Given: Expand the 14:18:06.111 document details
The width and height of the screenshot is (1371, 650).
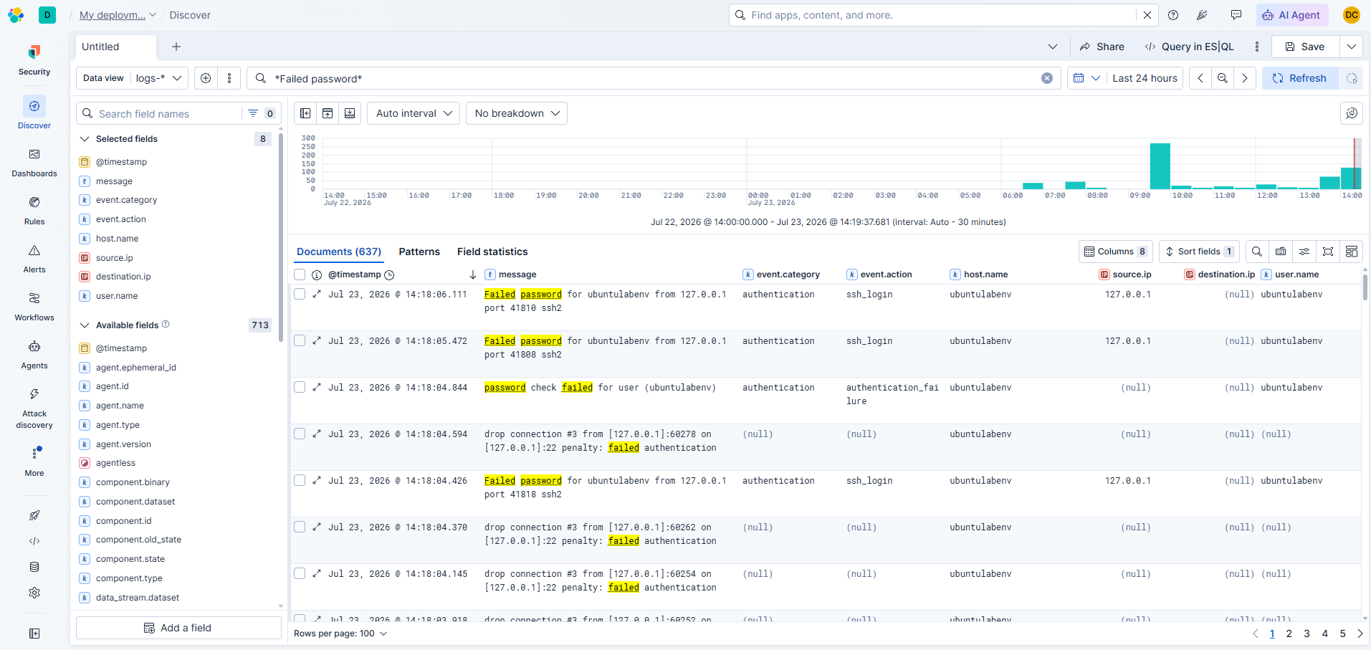Looking at the screenshot, I should pyautogui.click(x=317, y=294).
